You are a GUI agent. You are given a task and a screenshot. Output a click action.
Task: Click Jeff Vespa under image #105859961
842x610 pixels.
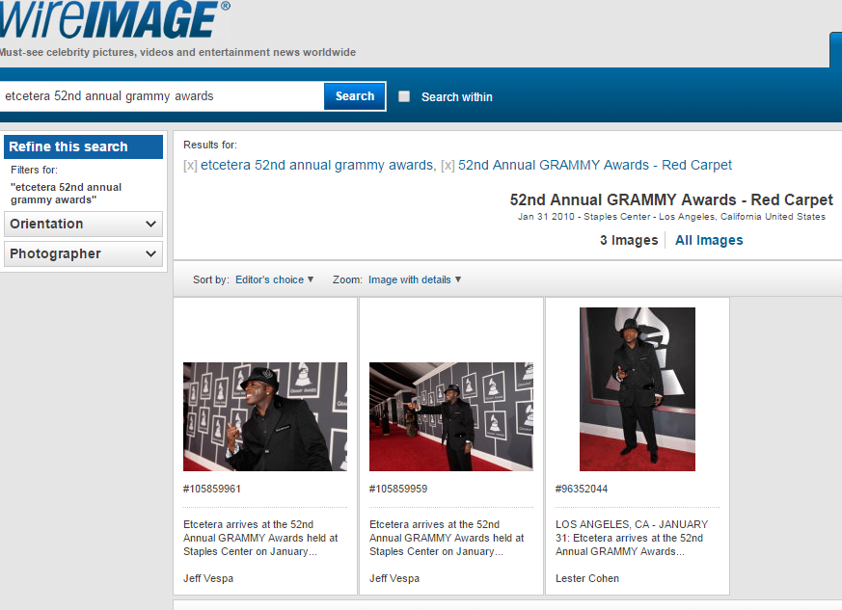(208, 578)
